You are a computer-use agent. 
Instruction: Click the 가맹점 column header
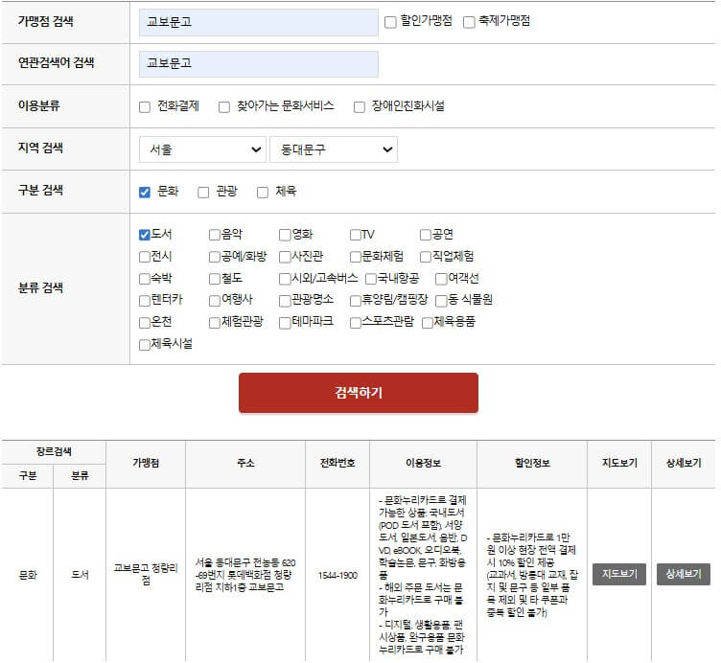pos(146,463)
